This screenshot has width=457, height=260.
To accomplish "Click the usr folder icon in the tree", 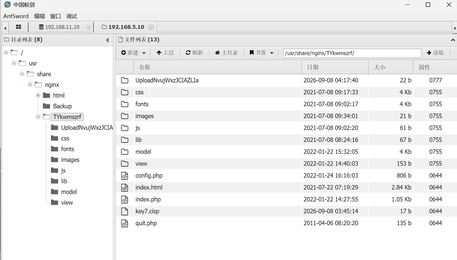I will tap(22, 63).
